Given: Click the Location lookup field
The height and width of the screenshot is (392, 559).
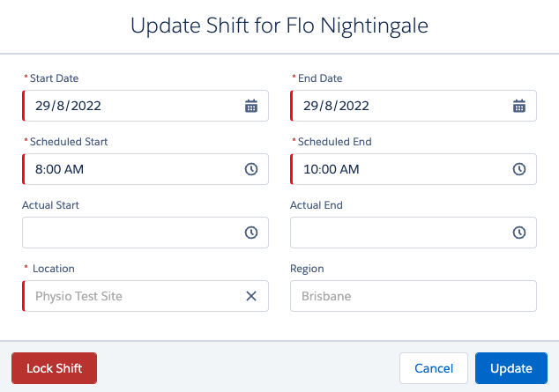Looking at the screenshot, I should click(x=145, y=296).
